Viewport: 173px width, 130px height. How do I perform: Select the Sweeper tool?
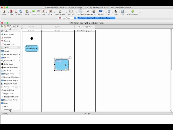(7, 38)
